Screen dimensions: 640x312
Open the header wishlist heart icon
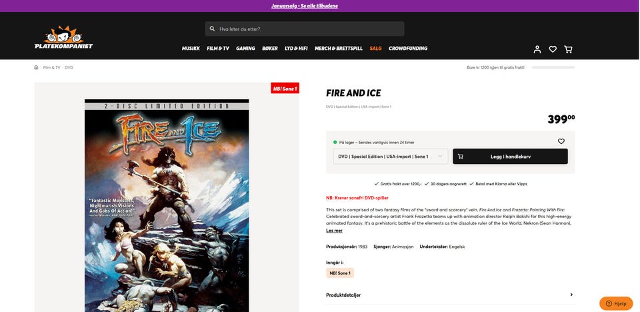point(553,49)
